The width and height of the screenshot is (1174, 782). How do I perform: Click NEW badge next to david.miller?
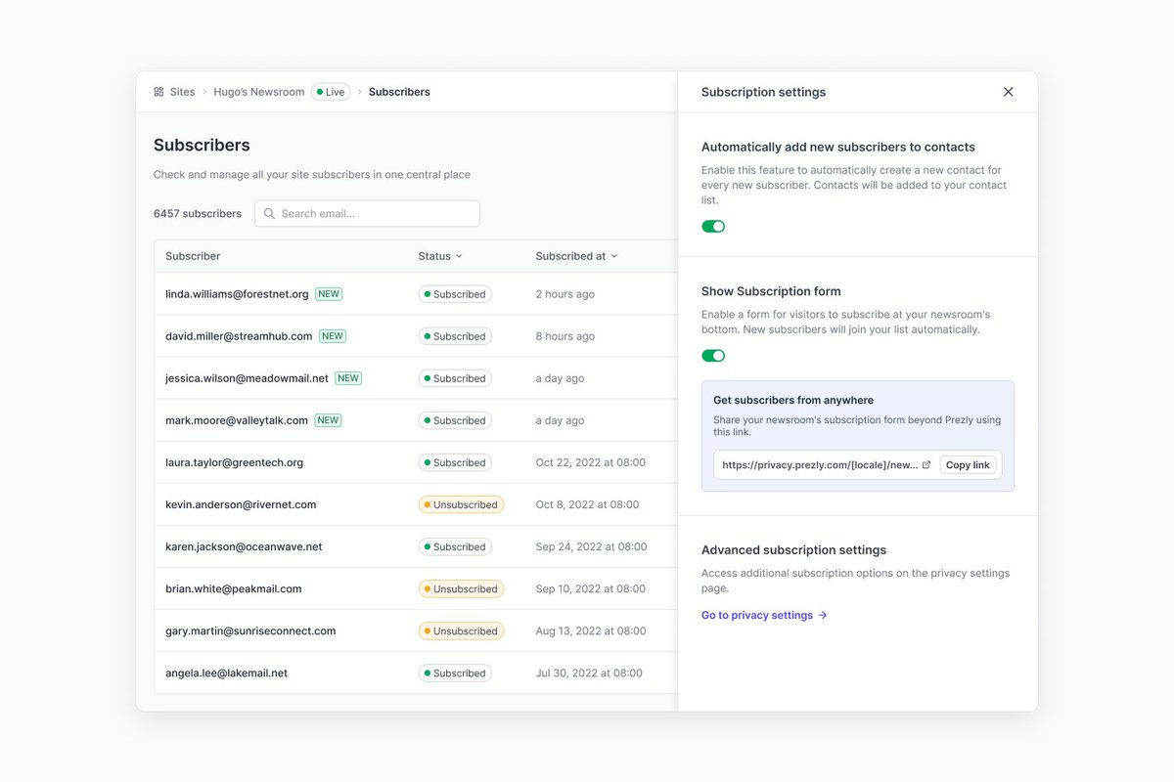pos(333,336)
